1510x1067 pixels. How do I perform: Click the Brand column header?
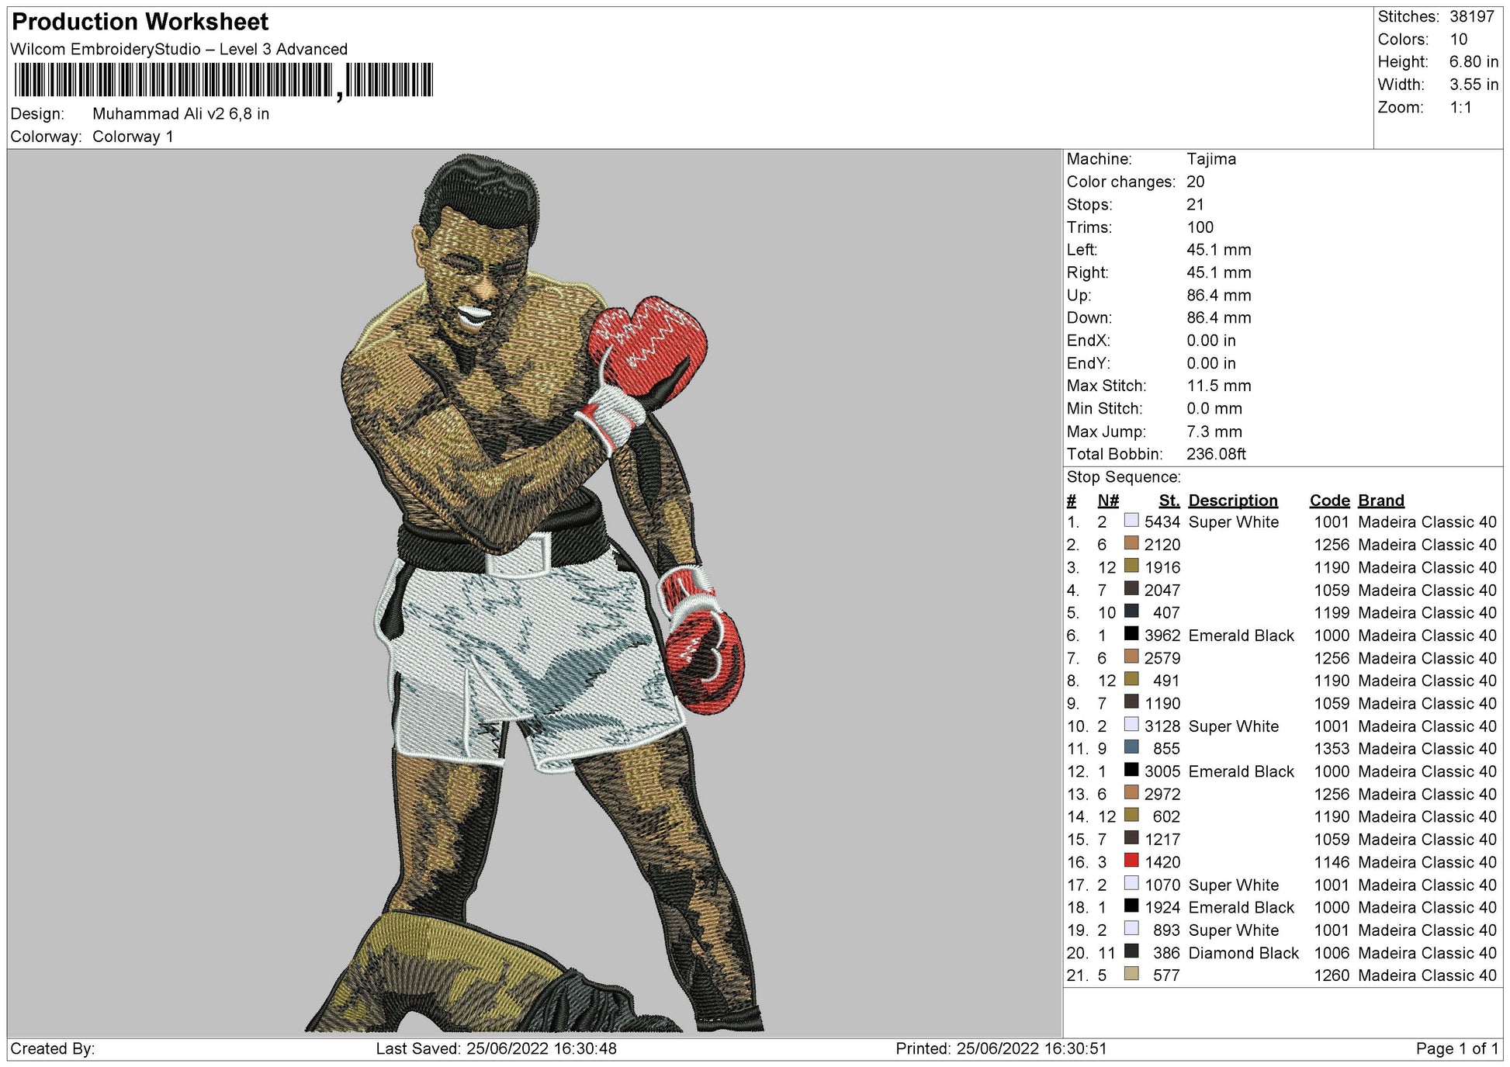1380,501
